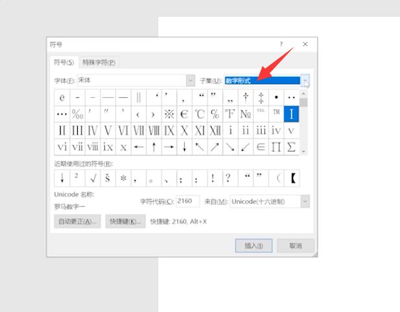
Task: Pick the recently used question mark
Action: [x=230, y=178]
